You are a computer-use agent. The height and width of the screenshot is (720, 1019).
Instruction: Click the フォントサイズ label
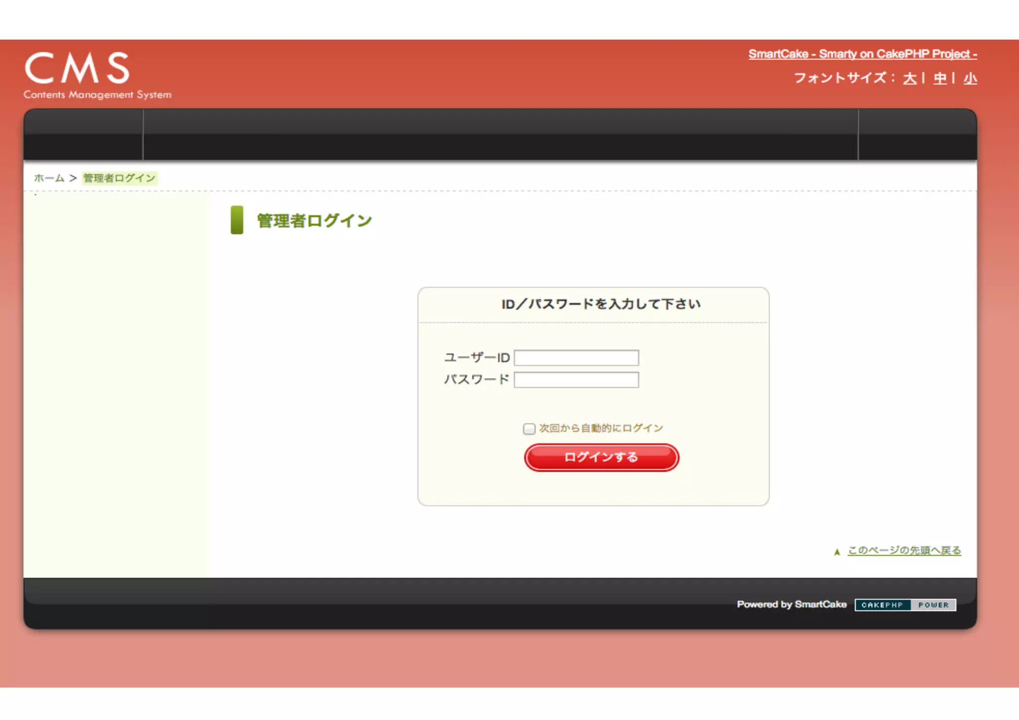(844, 78)
